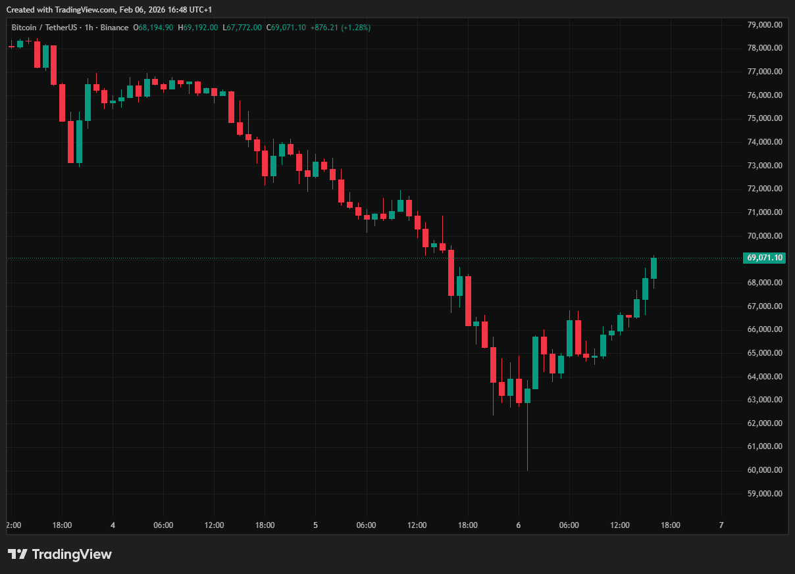Click the low value L67,772.00
This screenshot has height=574, width=795.
[242, 28]
